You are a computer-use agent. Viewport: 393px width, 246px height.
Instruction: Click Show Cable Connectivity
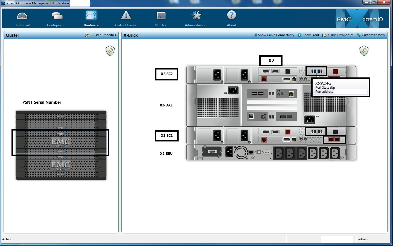tap(273, 35)
